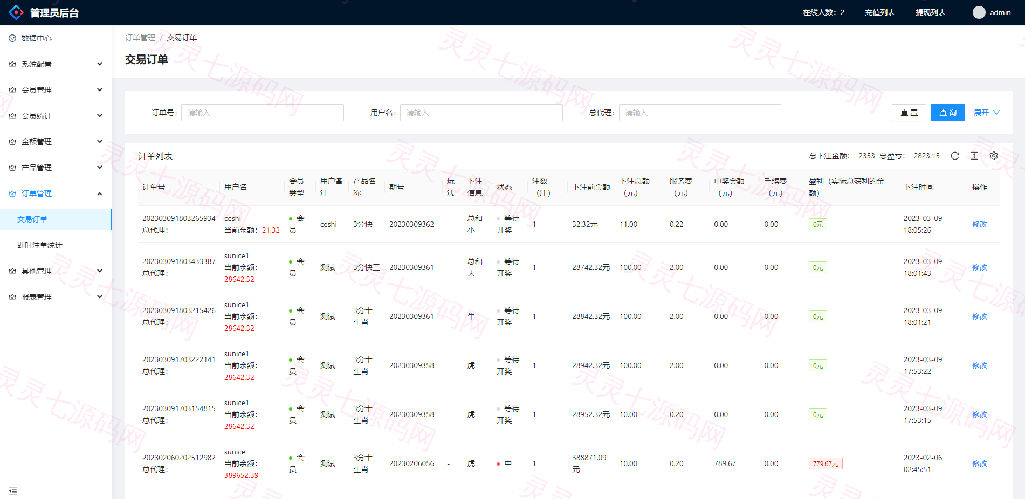1025x499 pixels.
Task: Select 交易订单 sidebar item
Action: (x=56, y=219)
